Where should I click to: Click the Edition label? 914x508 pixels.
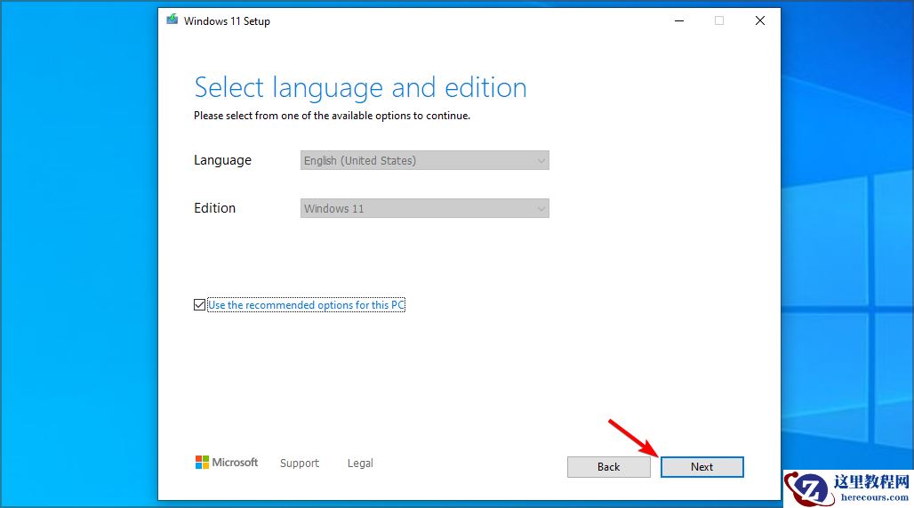click(x=214, y=208)
